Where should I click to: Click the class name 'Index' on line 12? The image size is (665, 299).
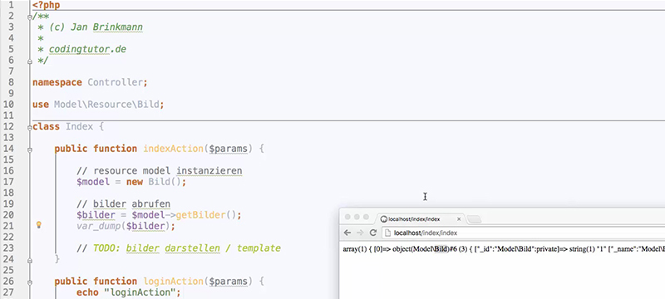(x=79, y=126)
